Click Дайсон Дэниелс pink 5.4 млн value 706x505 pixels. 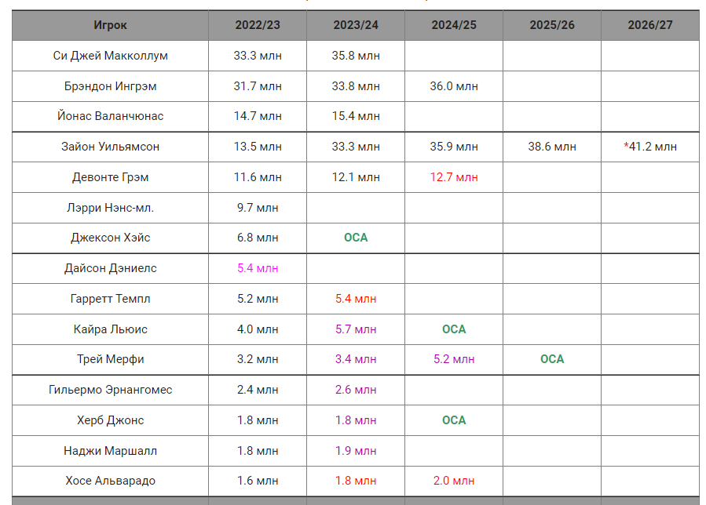pyautogui.click(x=258, y=268)
